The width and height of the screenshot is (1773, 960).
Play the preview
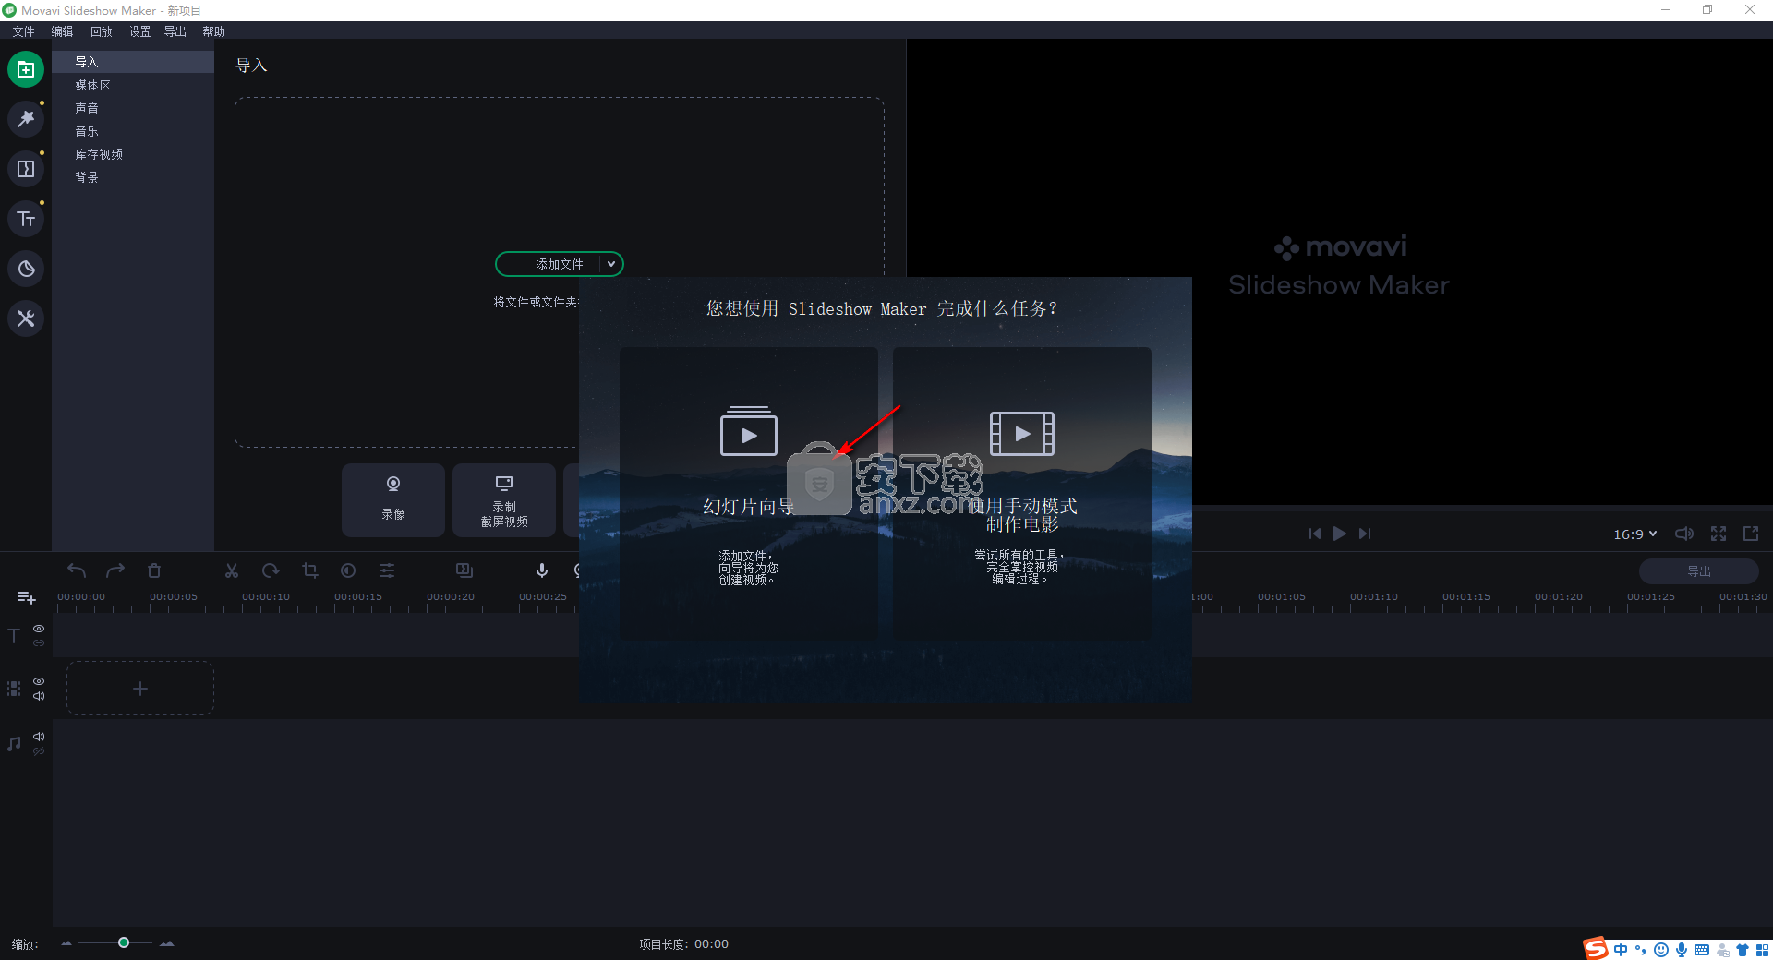pos(1339,534)
